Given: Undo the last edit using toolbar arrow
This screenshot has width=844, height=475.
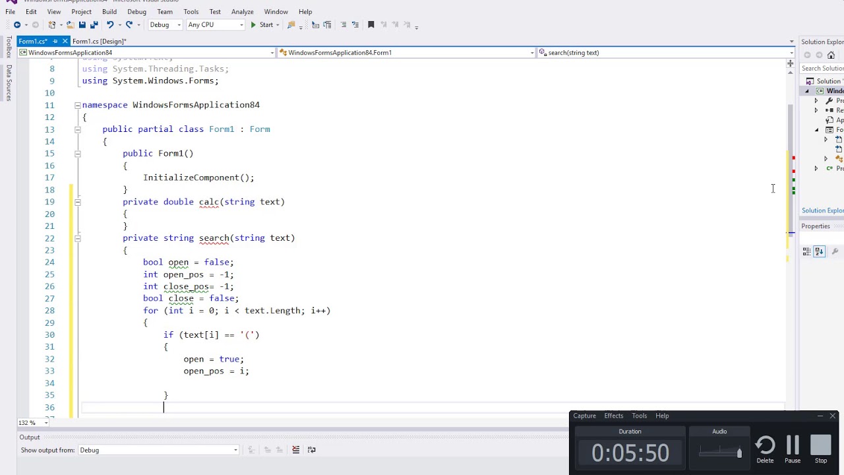Looking at the screenshot, I should (x=110, y=25).
